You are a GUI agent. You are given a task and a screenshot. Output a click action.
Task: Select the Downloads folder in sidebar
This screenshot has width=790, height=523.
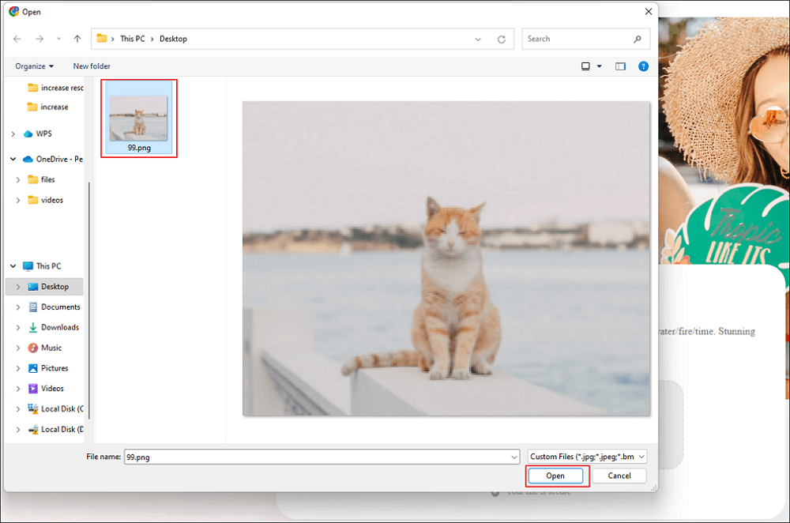click(x=59, y=327)
